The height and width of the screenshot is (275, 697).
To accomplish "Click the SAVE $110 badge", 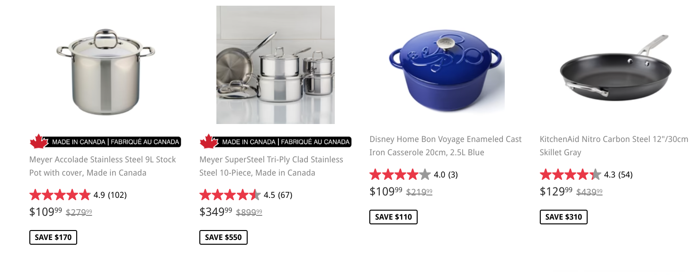I will (x=393, y=217).
